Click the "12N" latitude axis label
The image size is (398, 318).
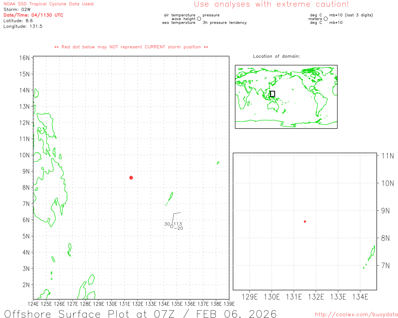pos(25,123)
